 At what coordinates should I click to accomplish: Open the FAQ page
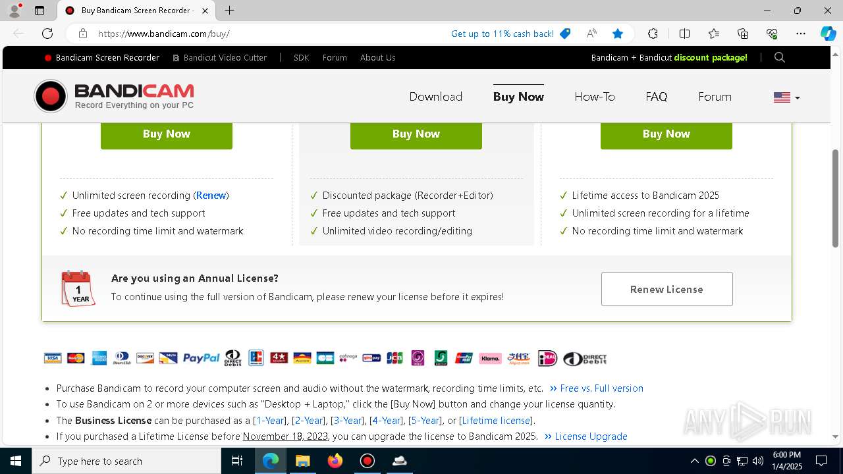tap(657, 97)
